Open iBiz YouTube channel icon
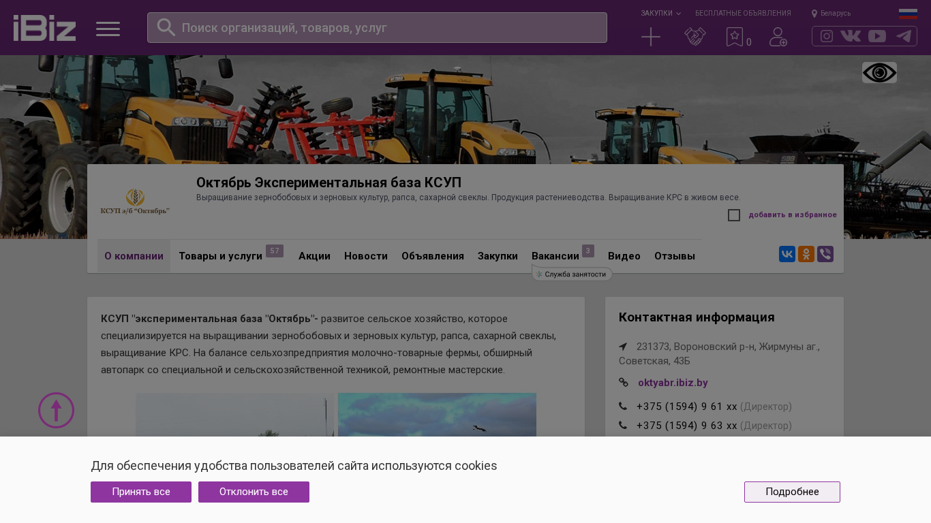Viewport: 931px width, 523px height. 877,36
